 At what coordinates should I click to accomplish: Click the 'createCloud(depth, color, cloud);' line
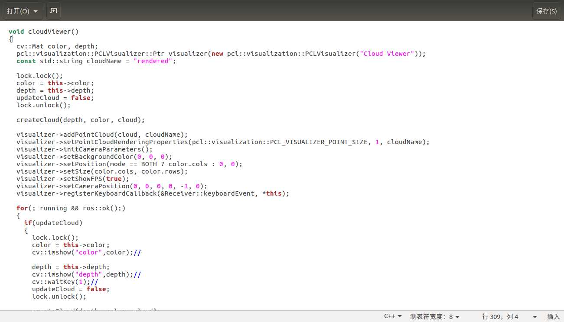point(81,120)
